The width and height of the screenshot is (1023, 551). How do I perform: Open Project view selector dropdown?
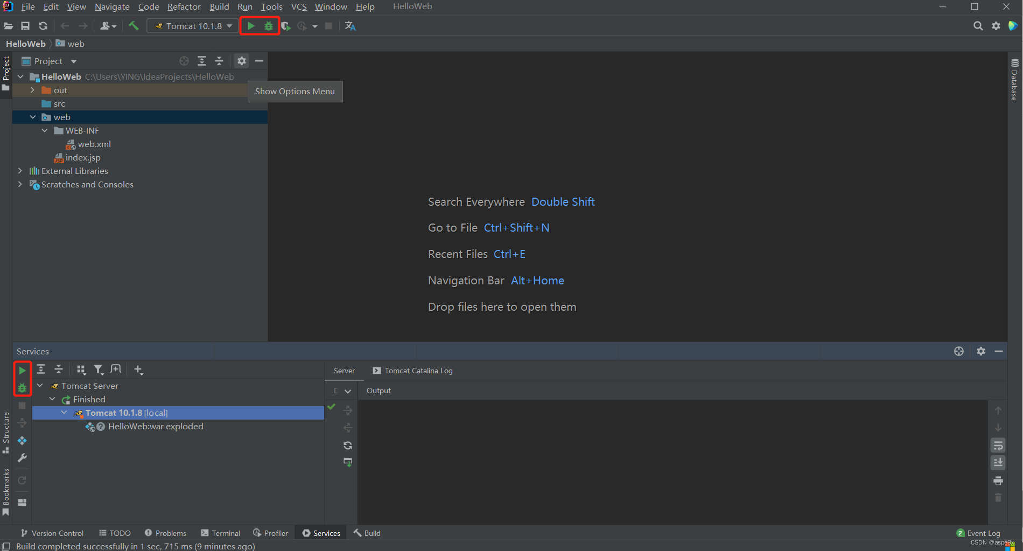[49, 61]
